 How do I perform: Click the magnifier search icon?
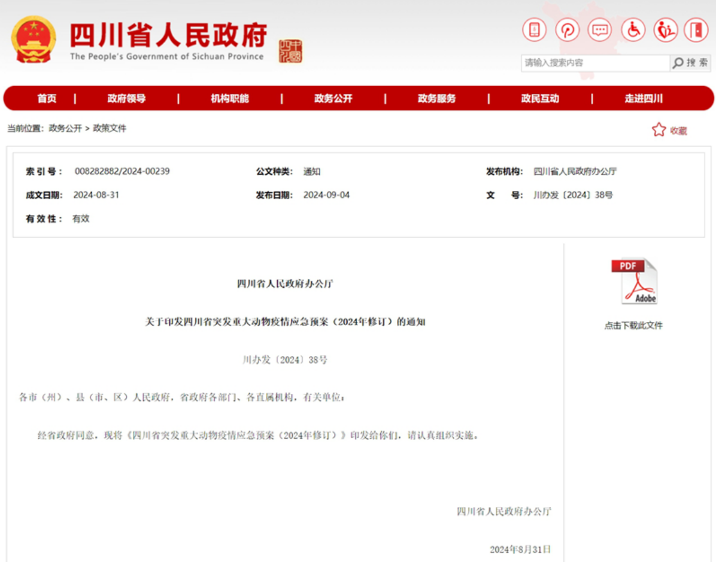tap(678, 62)
